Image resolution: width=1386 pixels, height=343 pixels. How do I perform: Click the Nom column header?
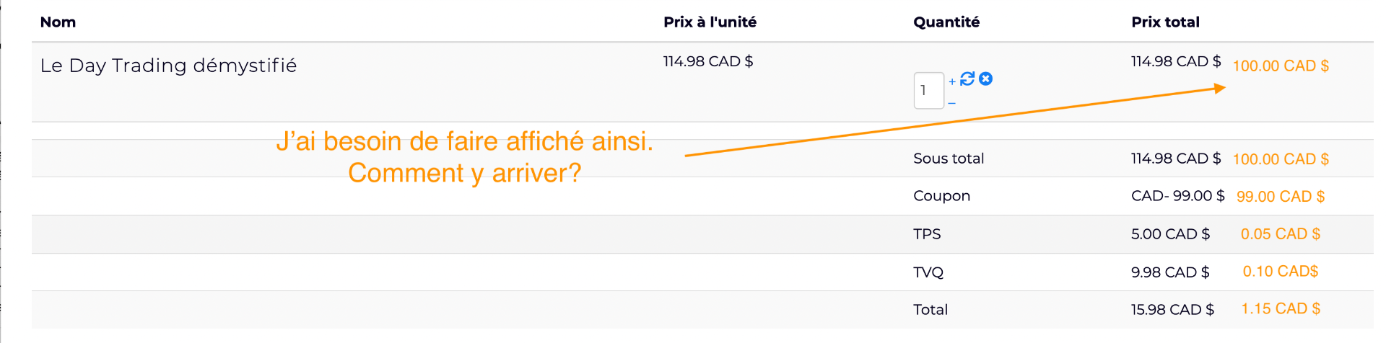58,22
